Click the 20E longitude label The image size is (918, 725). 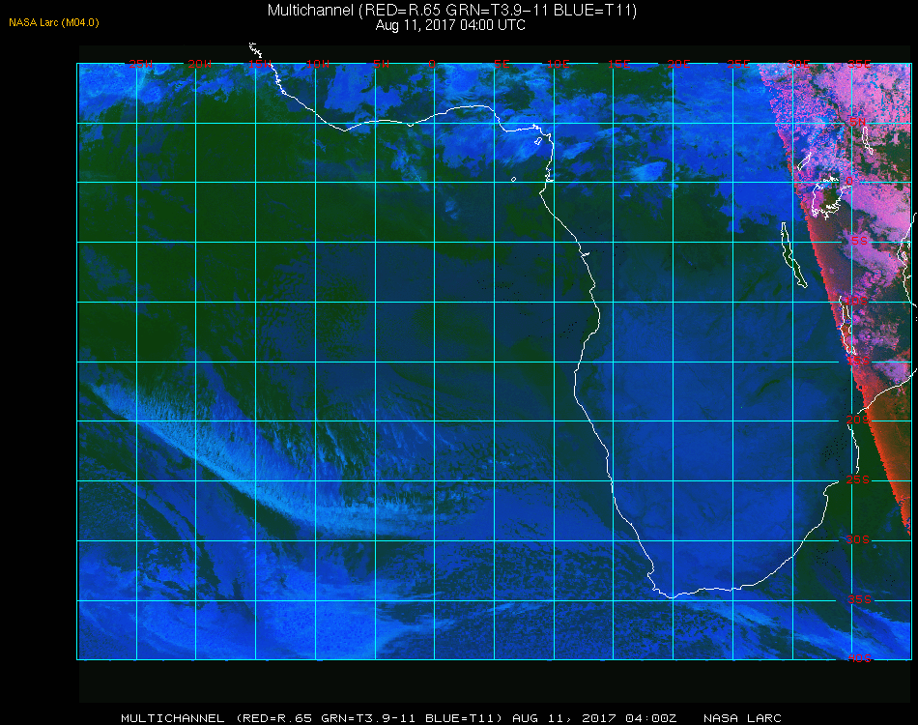click(x=678, y=64)
